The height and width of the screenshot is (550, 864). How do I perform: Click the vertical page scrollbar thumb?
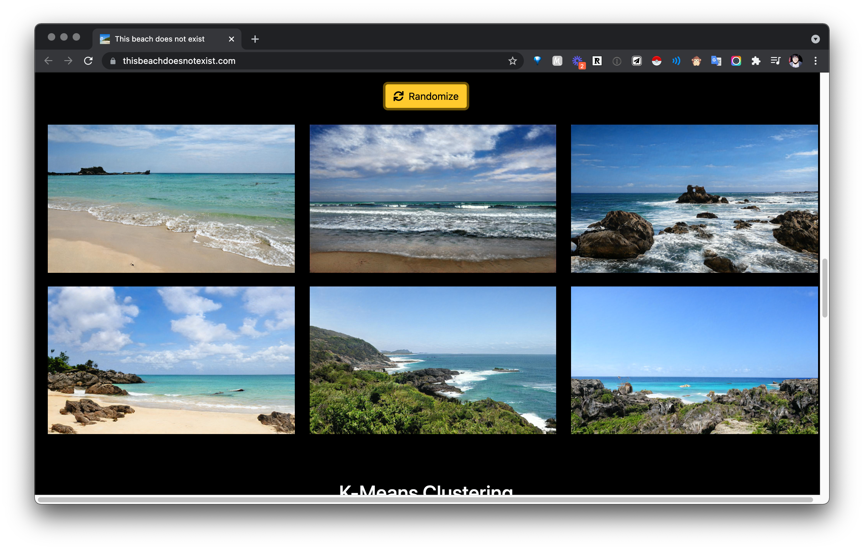coord(825,287)
